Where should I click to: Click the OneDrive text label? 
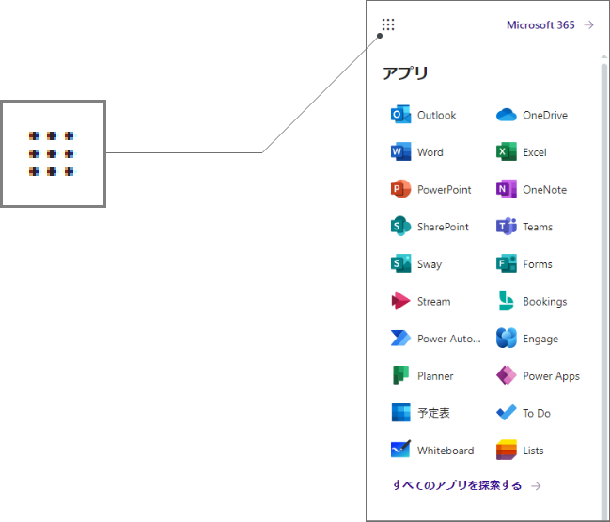(545, 115)
